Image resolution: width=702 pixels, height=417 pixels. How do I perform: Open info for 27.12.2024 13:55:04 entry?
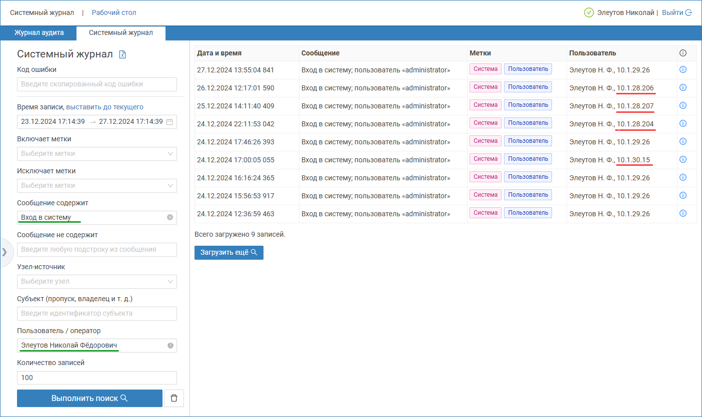683,69
